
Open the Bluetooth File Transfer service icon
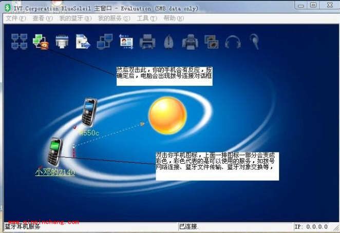83,41
